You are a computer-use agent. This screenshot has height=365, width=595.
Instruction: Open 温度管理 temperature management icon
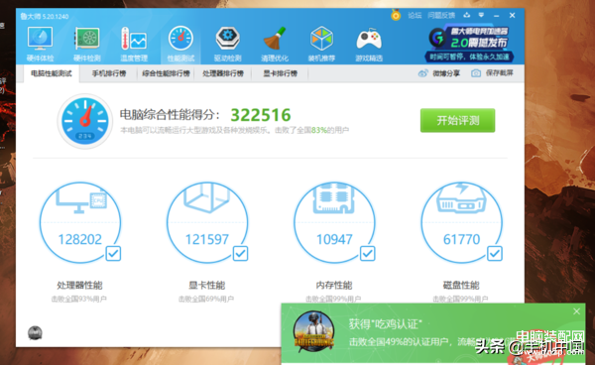[x=134, y=39]
